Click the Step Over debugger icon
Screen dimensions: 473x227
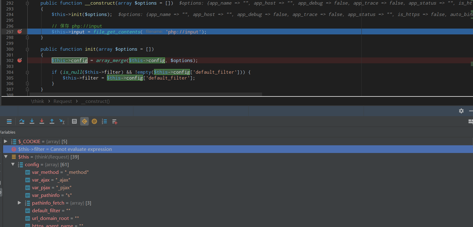point(22,121)
